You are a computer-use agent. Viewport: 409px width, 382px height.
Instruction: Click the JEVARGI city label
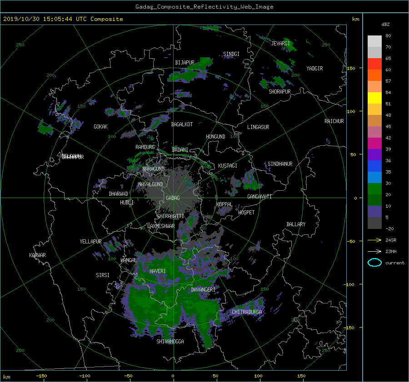(x=280, y=44)
